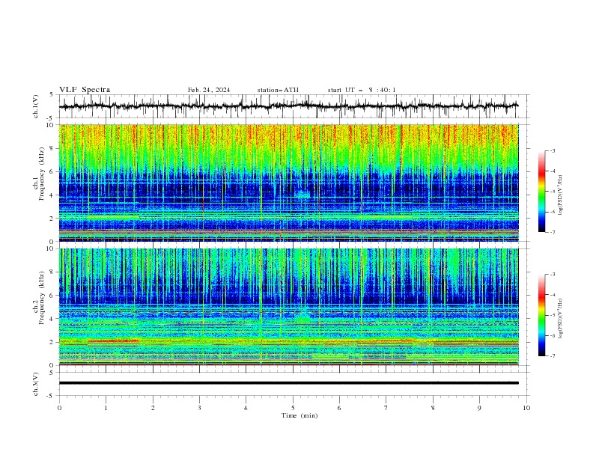
Task: Click time axis tick label "6"
Action: click(339, 408)
